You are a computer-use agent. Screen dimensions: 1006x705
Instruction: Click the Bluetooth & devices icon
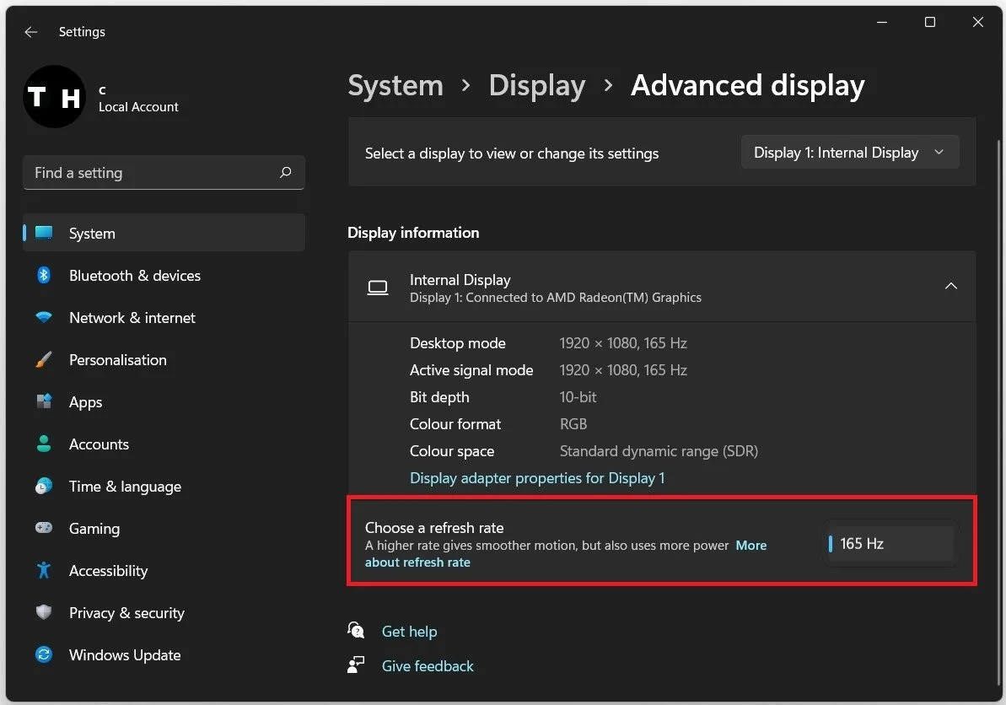[44, 276]
